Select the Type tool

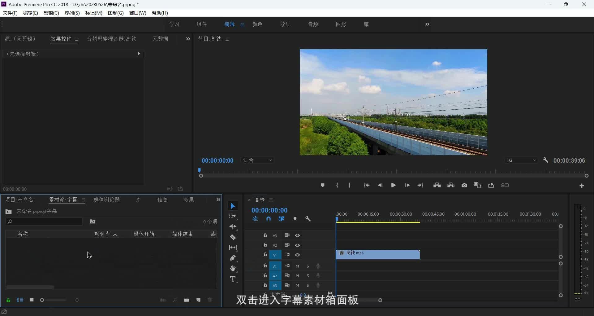coord(233,279)
